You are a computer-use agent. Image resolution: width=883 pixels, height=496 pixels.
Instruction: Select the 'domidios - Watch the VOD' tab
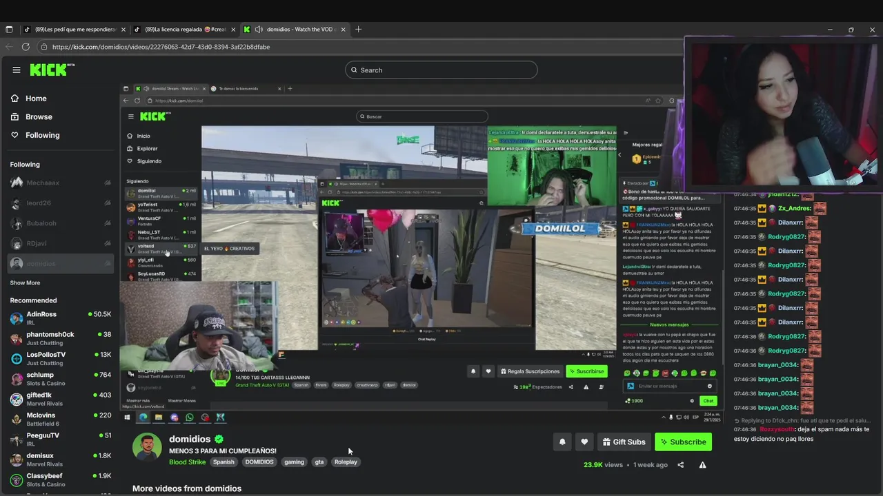coord(295,30)
